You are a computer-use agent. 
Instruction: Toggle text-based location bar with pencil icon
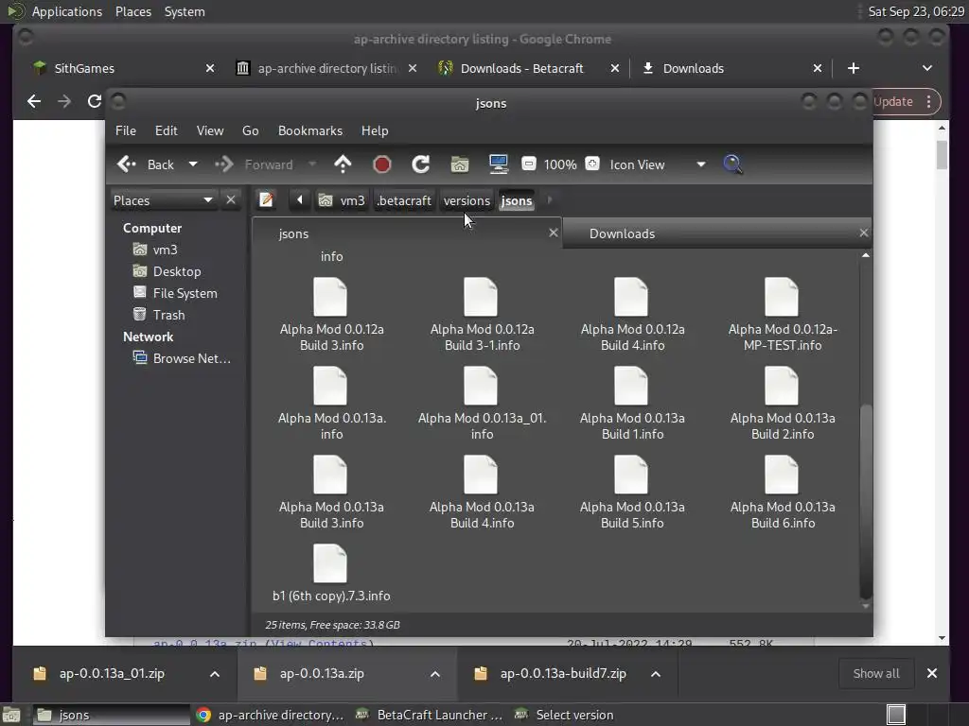(x=266, y=200)
